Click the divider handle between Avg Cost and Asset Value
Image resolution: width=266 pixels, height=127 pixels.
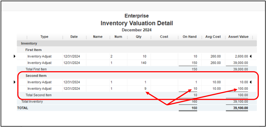(x=225, y=37)
